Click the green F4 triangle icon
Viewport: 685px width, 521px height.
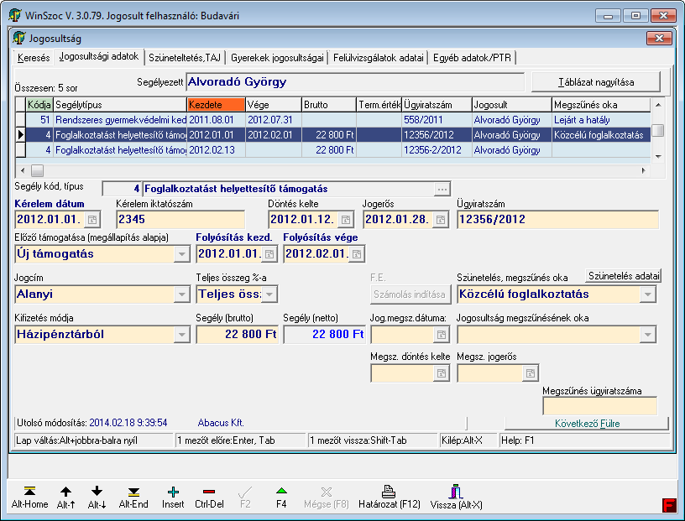tap(281, 492)
